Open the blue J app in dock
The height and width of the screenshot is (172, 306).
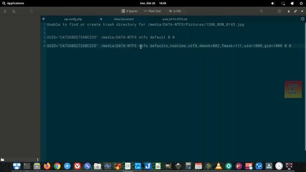(148, 166)
